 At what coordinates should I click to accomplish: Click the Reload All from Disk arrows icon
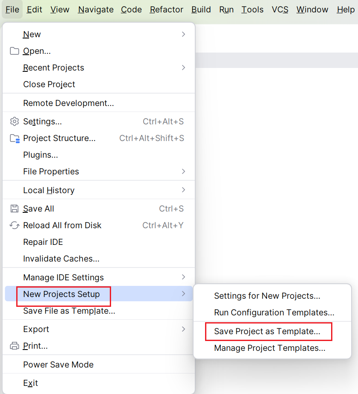[15, 225]
